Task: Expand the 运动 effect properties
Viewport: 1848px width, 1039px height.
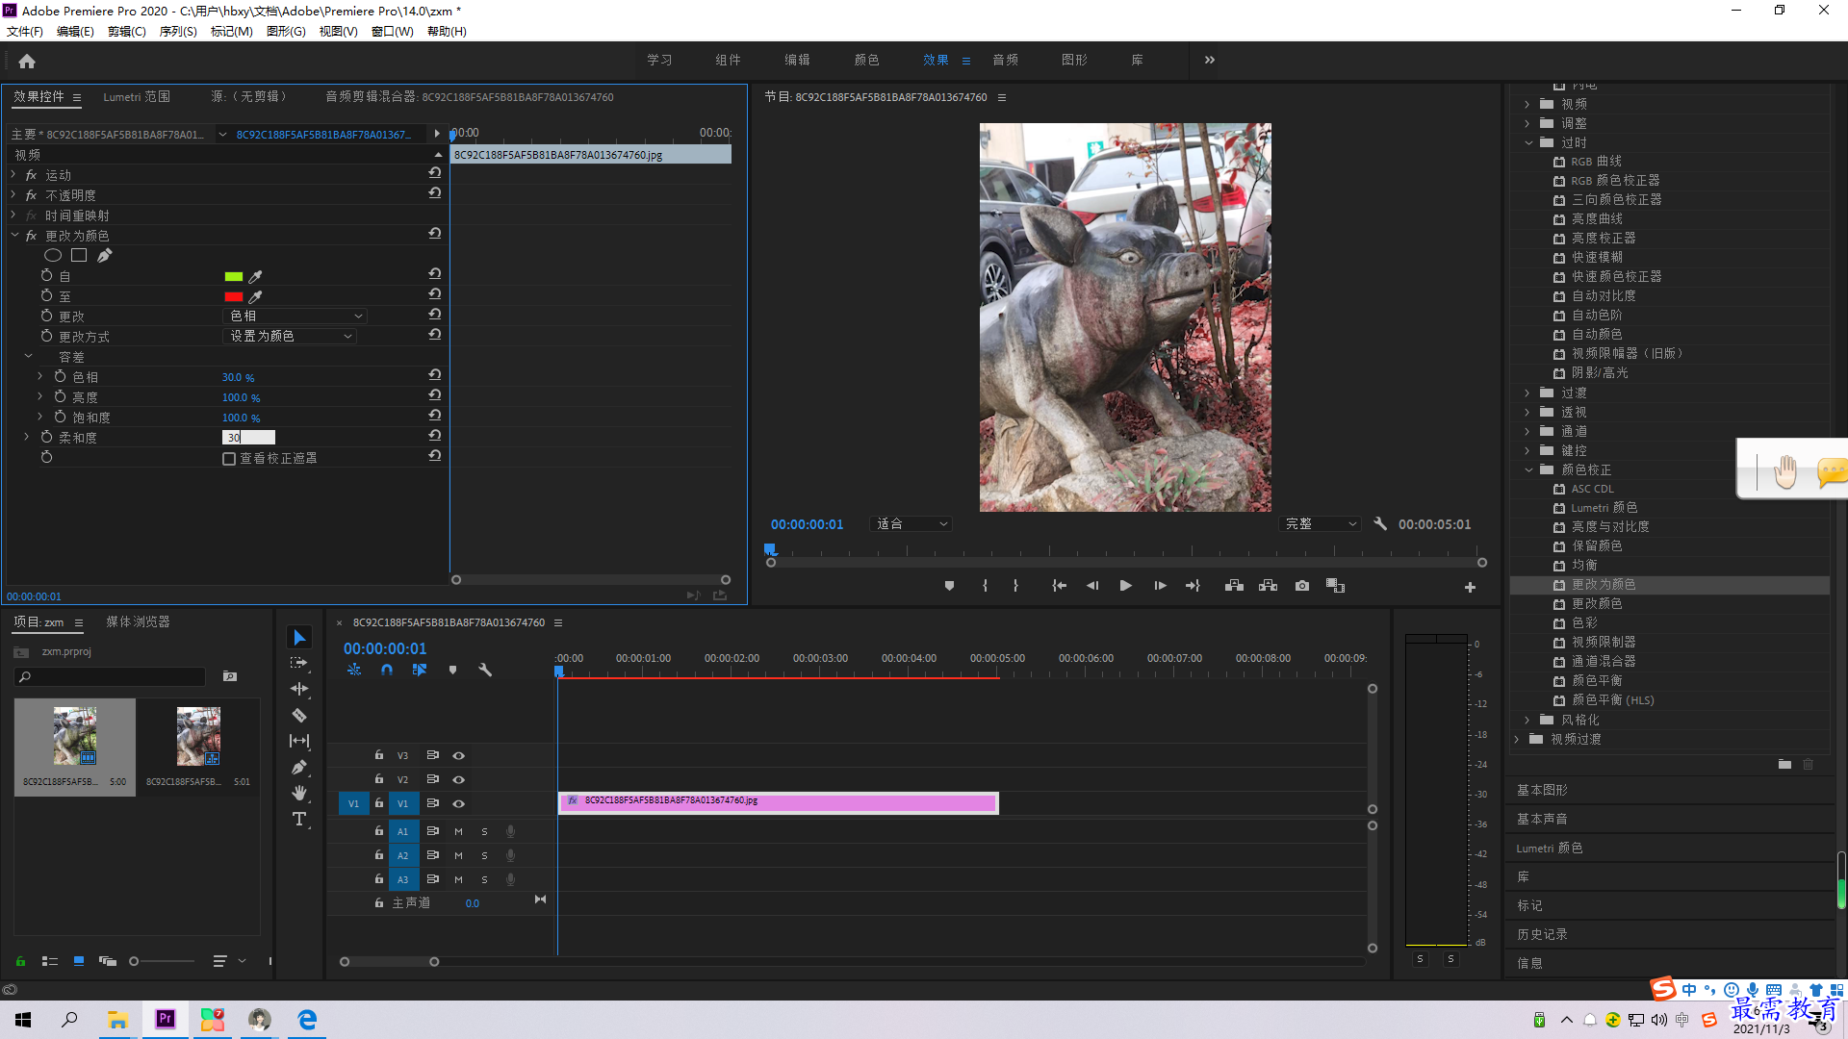Action: pos(13,174)
